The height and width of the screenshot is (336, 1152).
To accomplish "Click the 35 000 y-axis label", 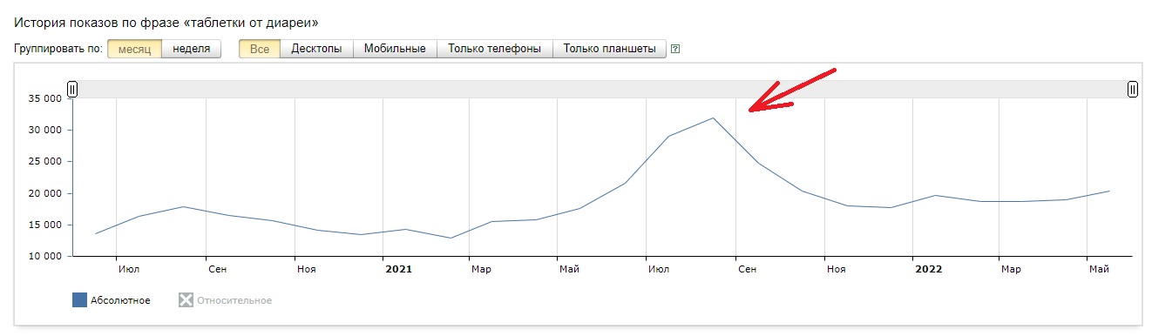I will (44, 98).
